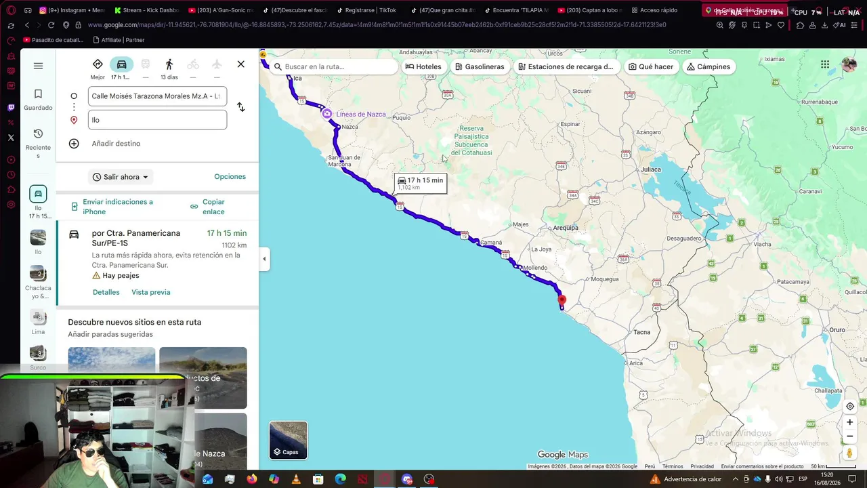Collapse the side panel arrow
The width and height of the screenshot is (867, 488).
point(264,258)
